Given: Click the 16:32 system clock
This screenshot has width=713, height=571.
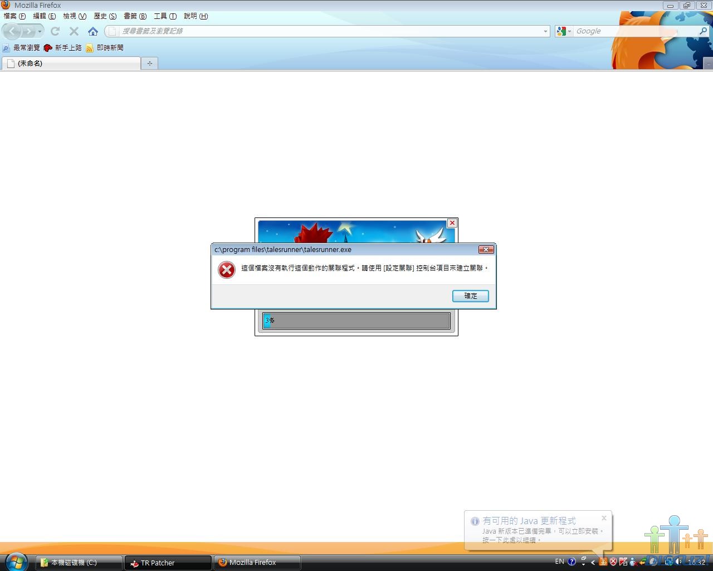Looking at the screenshot, I should tap(696, 562).
